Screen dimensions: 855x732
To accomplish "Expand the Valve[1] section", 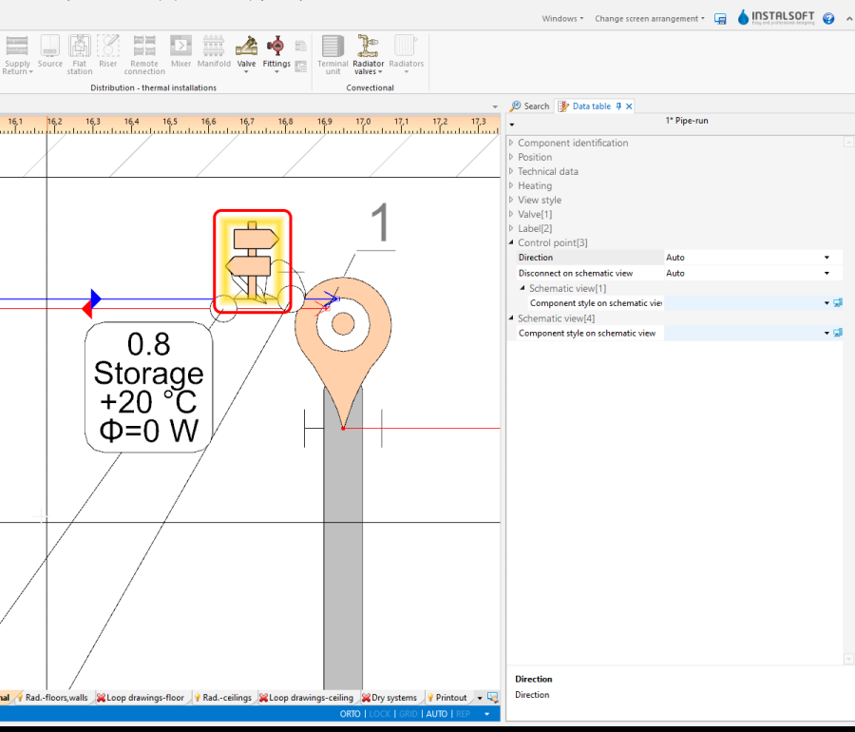I will click(511, 214).
